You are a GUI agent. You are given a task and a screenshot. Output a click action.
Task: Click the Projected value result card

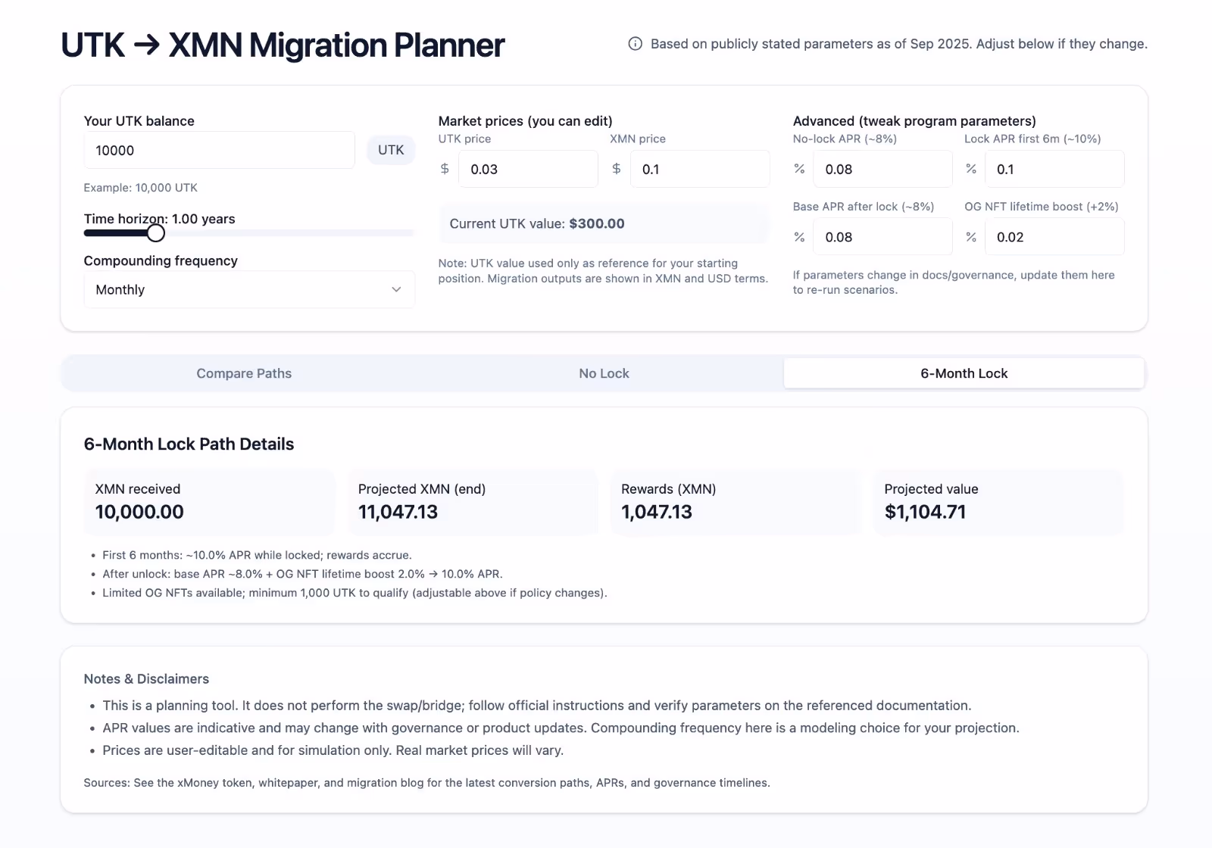[x=998, y=502]
